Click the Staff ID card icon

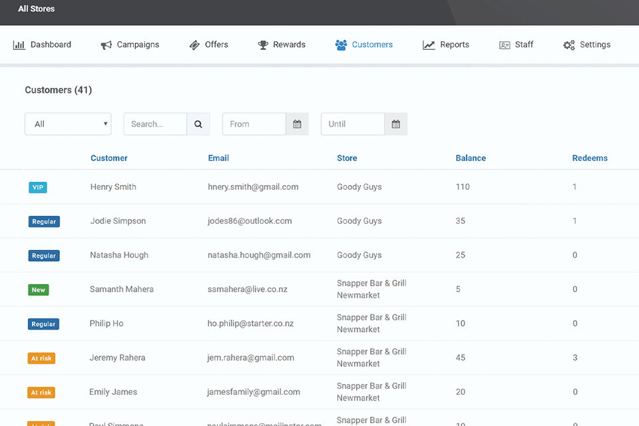(x=505, y=45)
